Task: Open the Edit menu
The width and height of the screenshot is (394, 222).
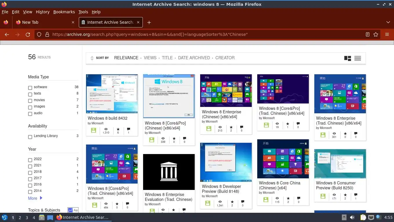Action: point(16,12)
